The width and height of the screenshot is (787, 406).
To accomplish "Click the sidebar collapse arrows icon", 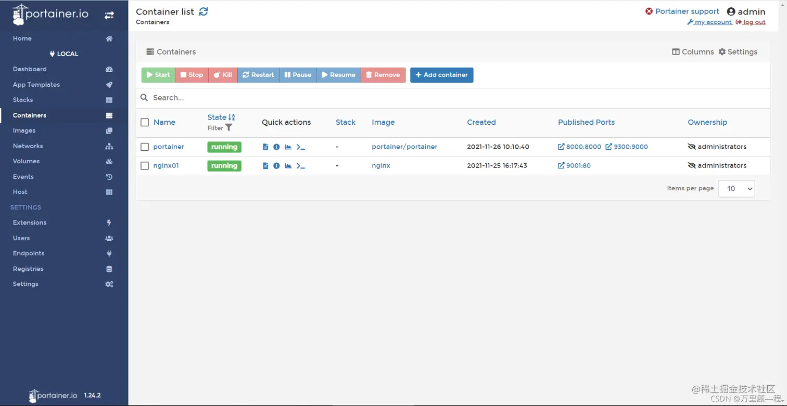I will point(109,16).
